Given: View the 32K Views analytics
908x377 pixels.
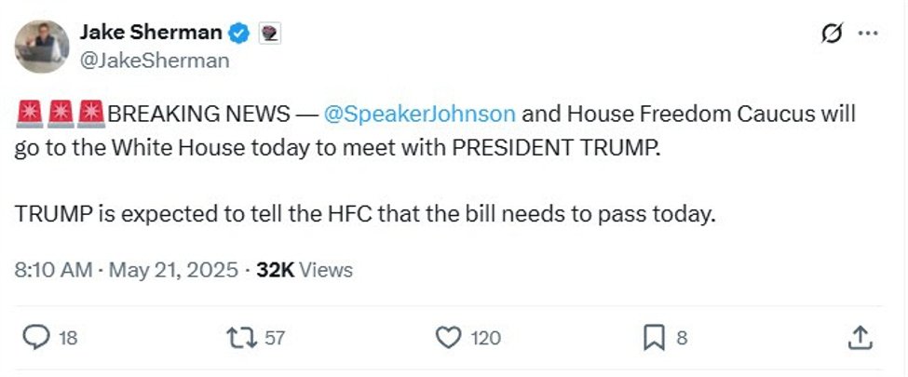Looking at the screenshot, I should (x=305, y=270).
